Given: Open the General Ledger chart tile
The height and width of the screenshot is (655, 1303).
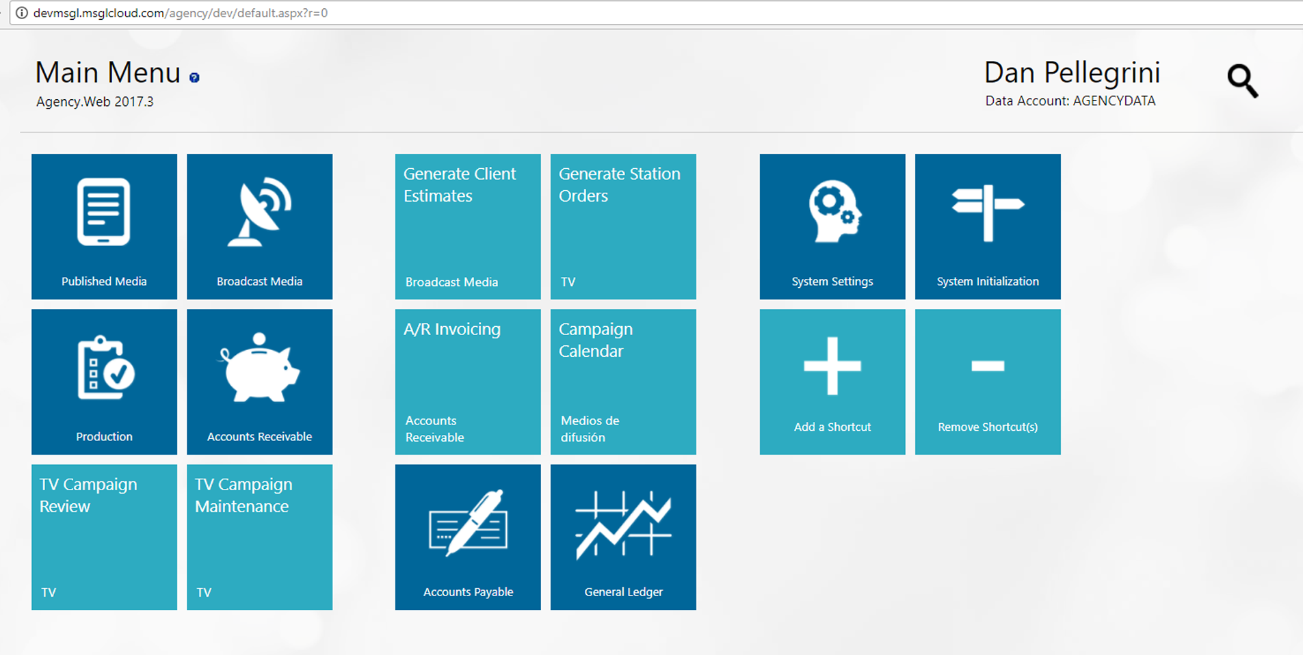Looking at the screenshot, I should pos(623,537).
